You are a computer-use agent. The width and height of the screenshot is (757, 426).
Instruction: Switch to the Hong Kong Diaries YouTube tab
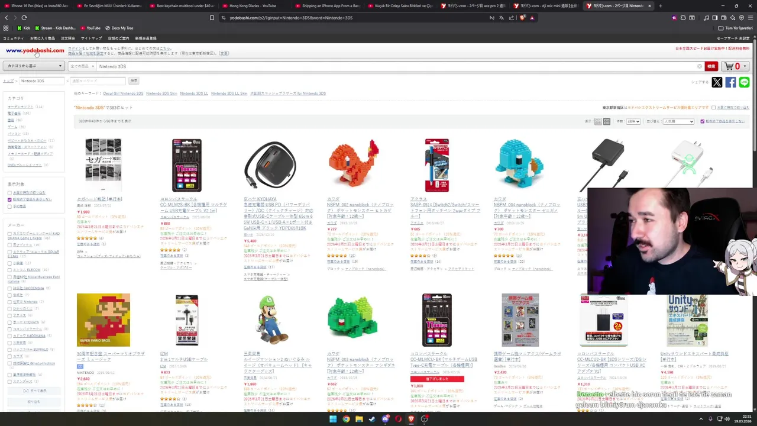(x=253, y=6)
